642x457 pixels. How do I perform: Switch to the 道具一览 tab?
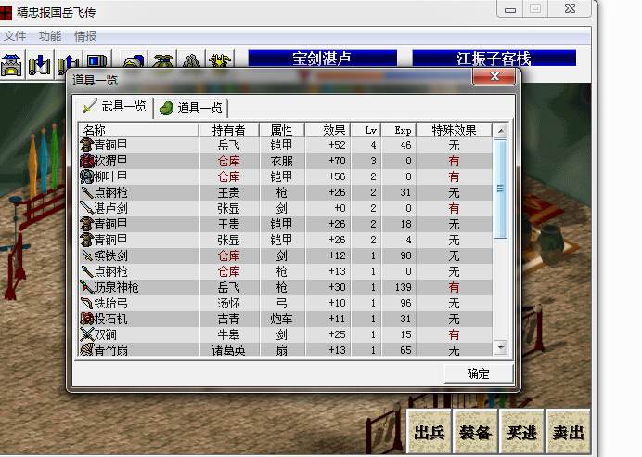191,108
